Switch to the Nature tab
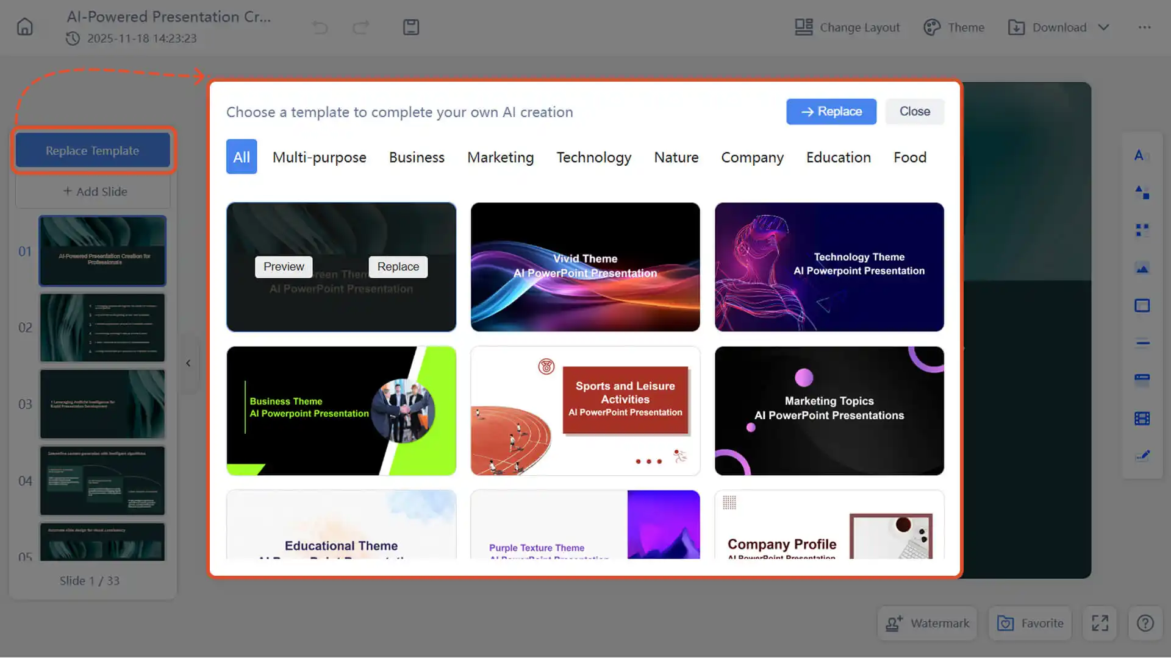 (676, 157)
